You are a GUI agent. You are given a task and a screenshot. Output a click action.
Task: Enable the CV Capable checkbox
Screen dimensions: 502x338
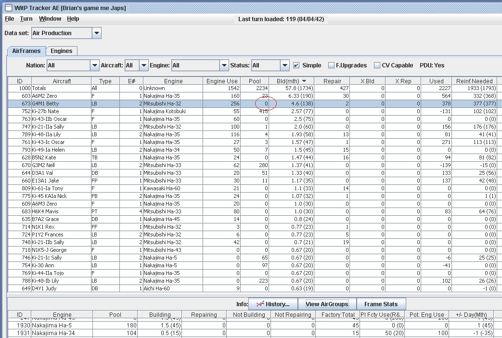click(x=377, y=65)
